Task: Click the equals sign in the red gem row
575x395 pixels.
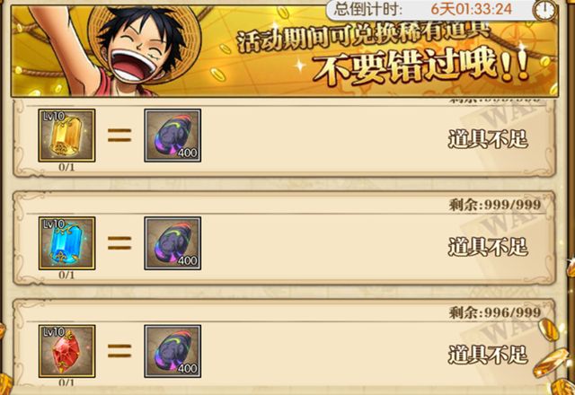Action: 119,351
